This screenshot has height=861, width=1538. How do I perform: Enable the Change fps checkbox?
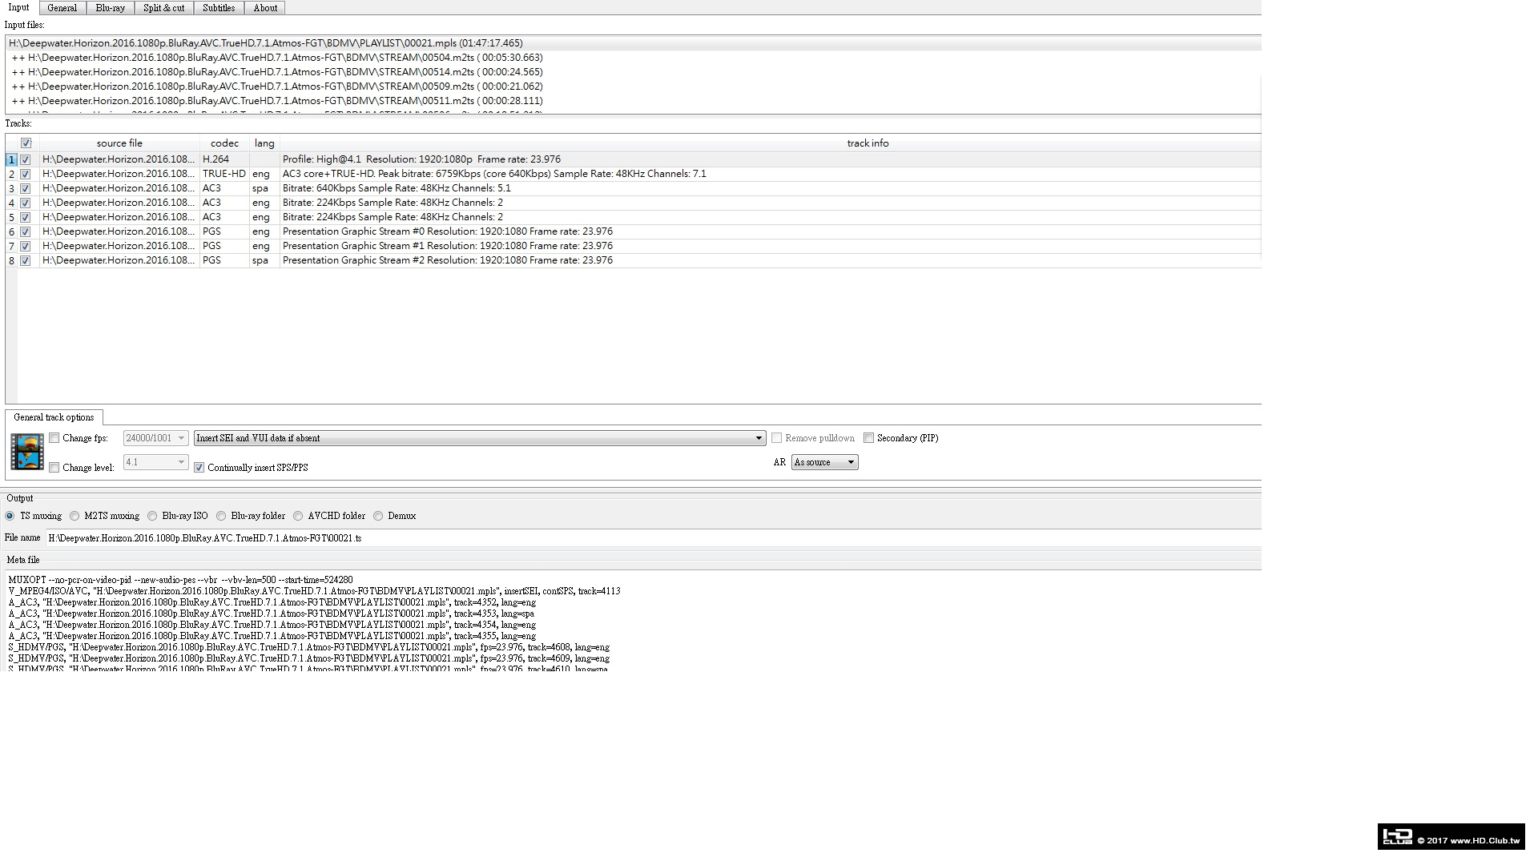point(54,438)
